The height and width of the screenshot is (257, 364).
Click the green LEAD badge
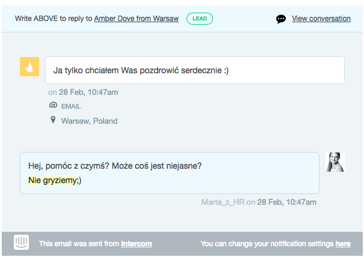pos(199,19)
